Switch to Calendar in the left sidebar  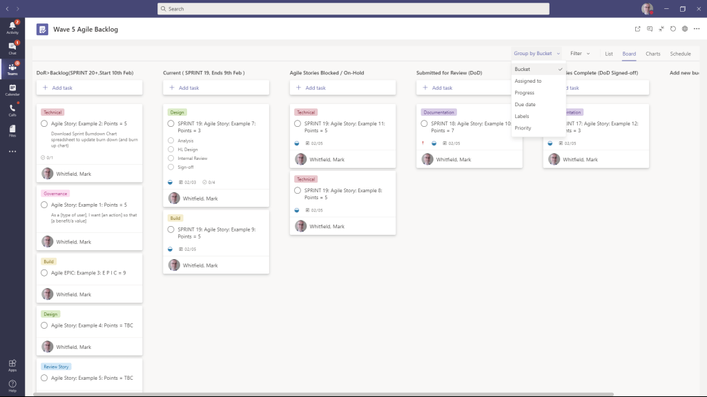pos(12,88)
